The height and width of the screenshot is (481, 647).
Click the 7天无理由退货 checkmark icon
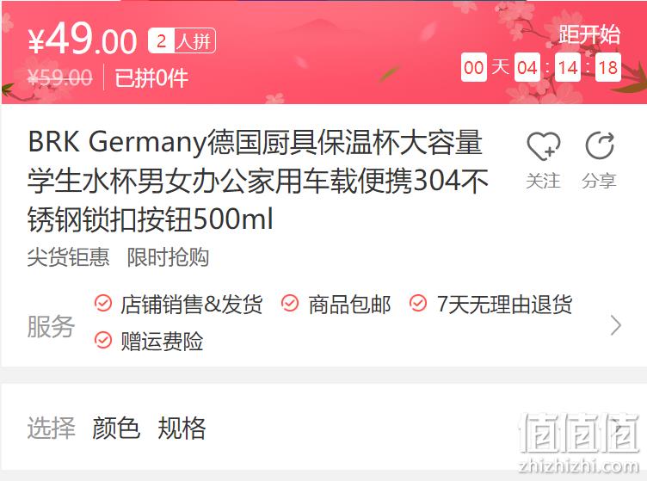pos(418,304)
